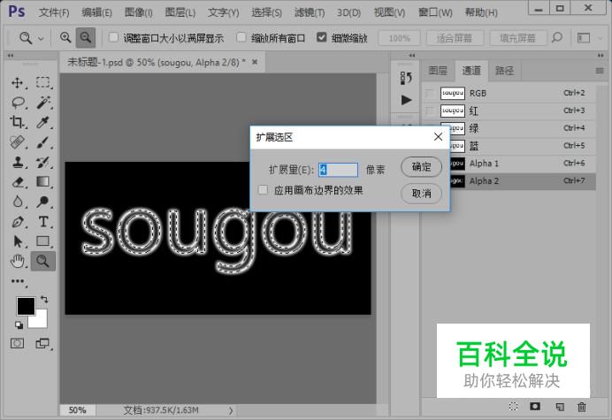
Task: Open Channels panel flyout menu
Action: [600, 71]
